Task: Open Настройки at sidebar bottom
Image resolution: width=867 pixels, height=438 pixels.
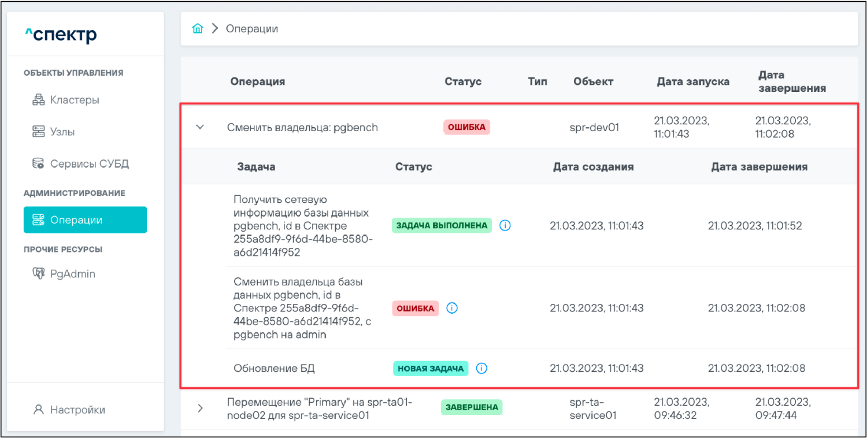Action: [x=77, y=410]
